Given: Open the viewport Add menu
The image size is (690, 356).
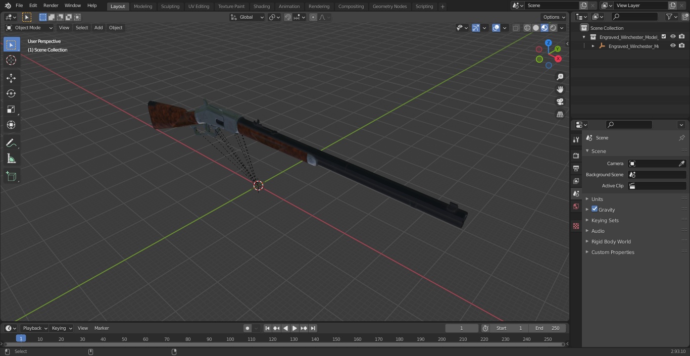Looking at the screenshot, I should [98, 28].
